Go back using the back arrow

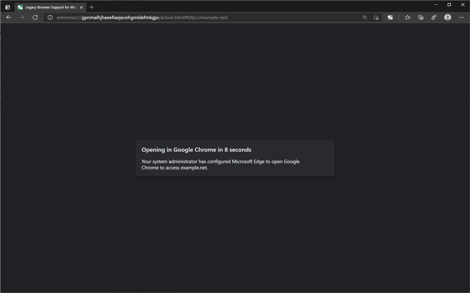(x=9, y=17)
